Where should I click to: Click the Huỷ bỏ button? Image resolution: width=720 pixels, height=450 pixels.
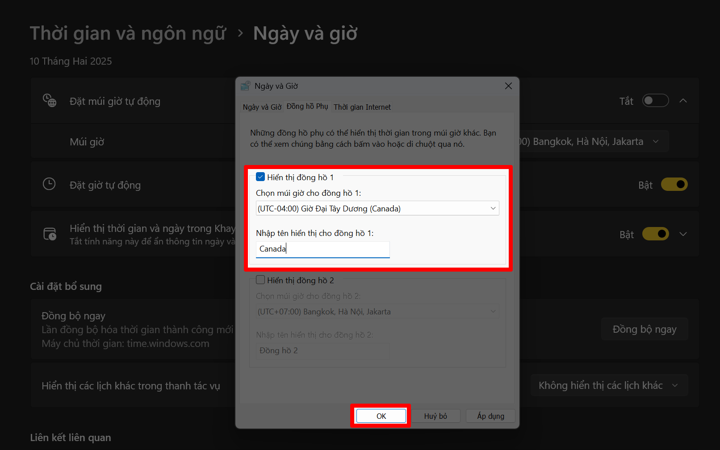click(x=435, y=416)
